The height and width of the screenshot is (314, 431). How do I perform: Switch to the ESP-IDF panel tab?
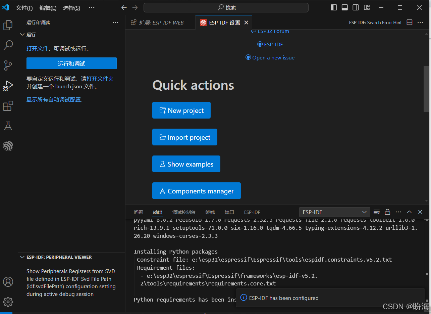[252, 212]
